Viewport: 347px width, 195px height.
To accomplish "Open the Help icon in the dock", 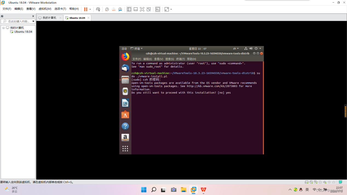I will (125, 126).
